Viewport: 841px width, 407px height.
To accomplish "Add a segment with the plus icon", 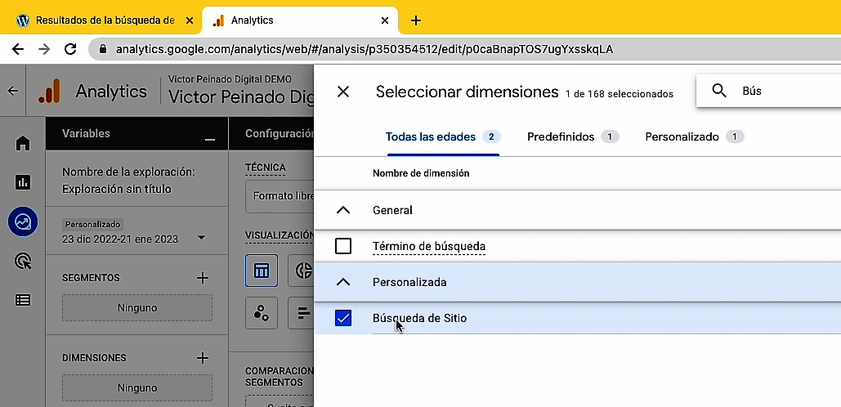I will pos(203,278).
